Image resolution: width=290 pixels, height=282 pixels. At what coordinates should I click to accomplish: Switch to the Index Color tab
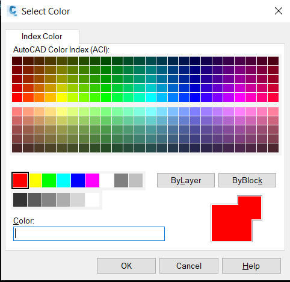[x=42, y=37]
